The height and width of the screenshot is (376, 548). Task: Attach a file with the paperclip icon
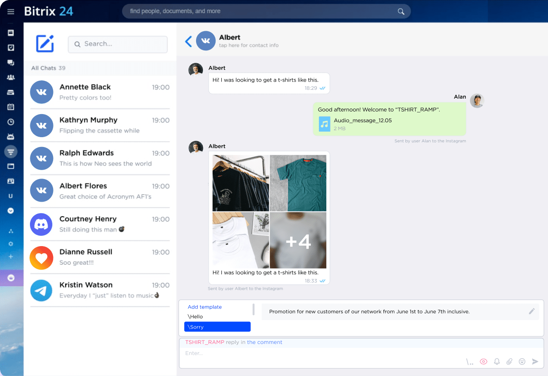tap(509, 361)
